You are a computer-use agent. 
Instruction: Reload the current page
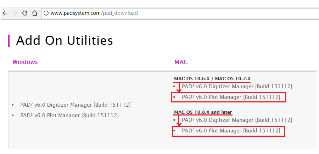(25, 13)
